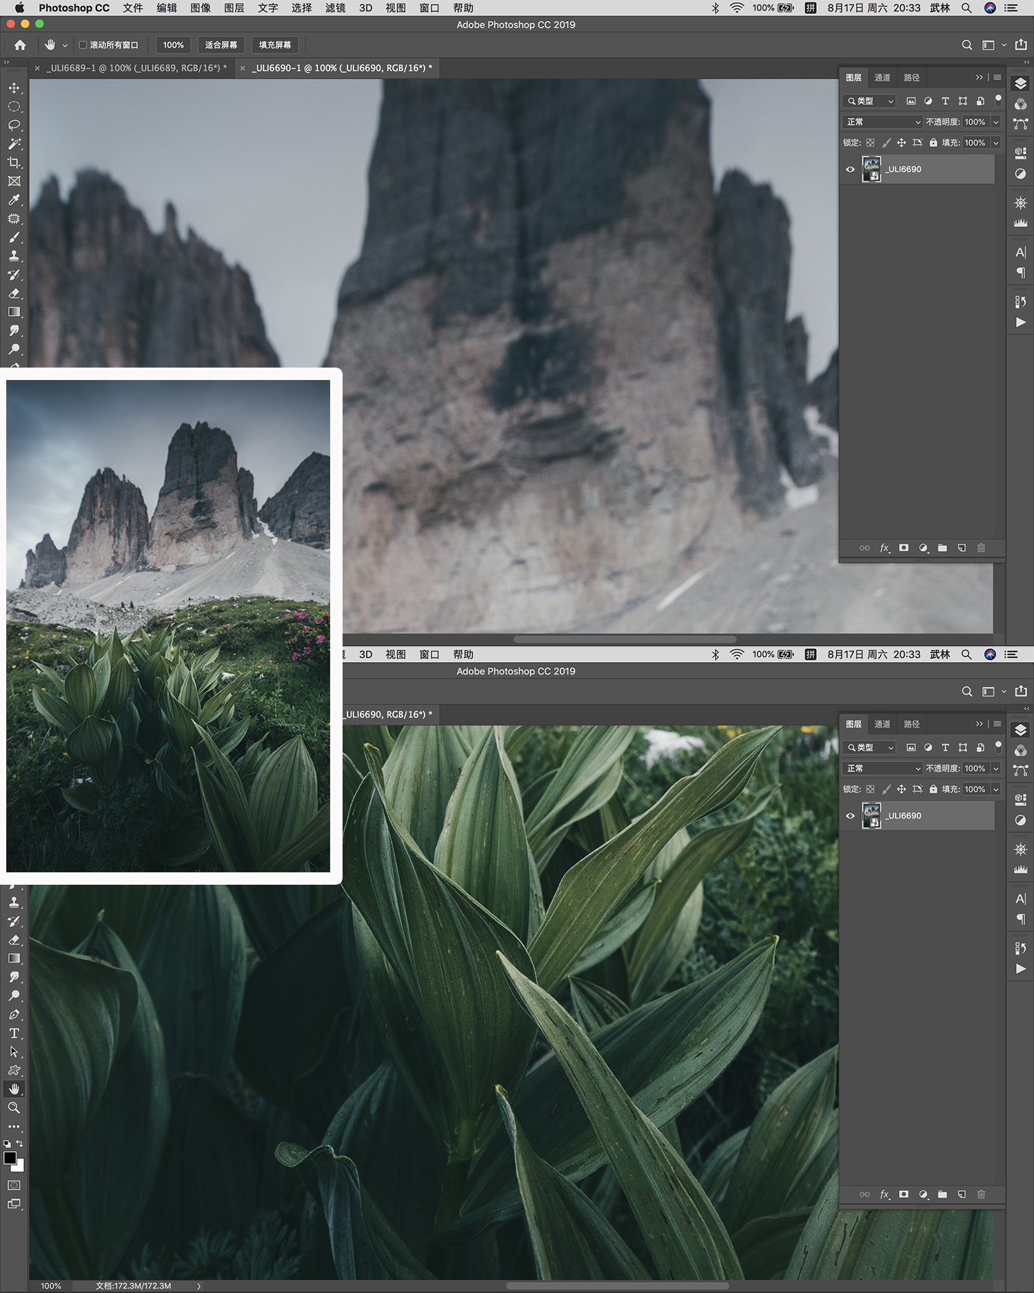The width and height of the screenshot is (1034, 1293).
Task: Toggle Quick Mask mode in toolbar
Action: (x=14, y=1185)
